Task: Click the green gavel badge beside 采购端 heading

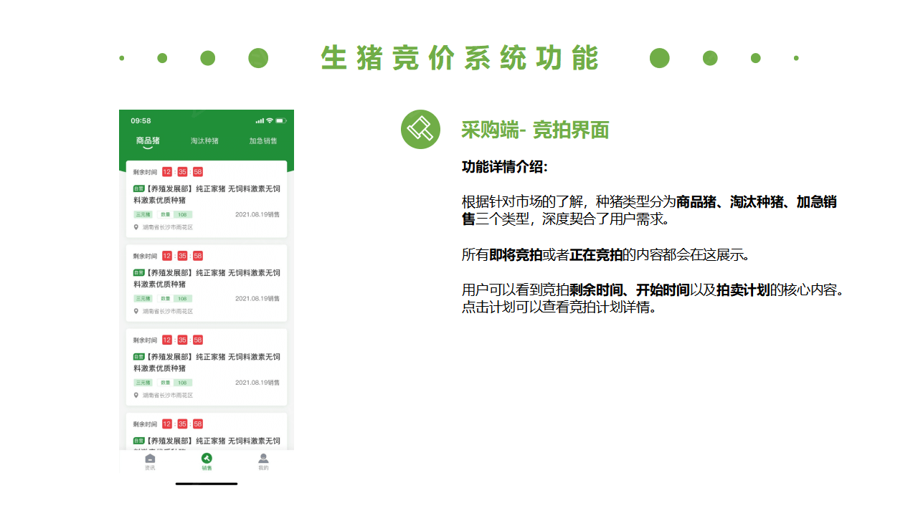Action: 420,130
